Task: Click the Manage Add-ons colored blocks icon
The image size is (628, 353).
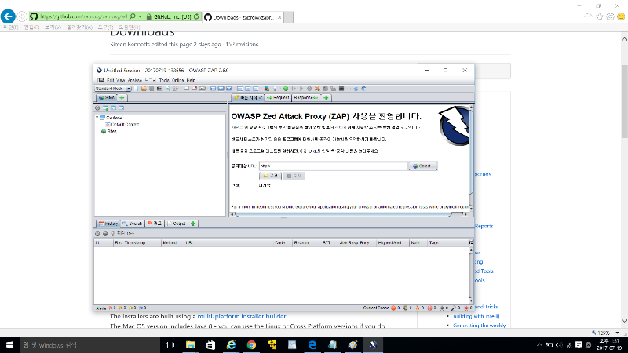Action: tap(267, 89)
